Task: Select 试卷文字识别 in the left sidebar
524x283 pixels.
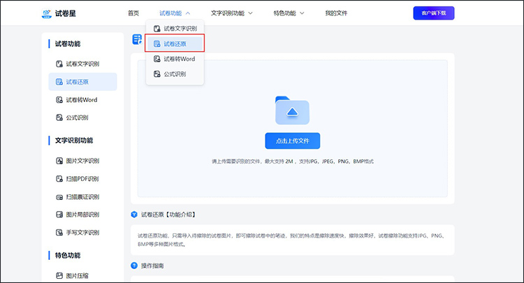Action: coord(82,64)
